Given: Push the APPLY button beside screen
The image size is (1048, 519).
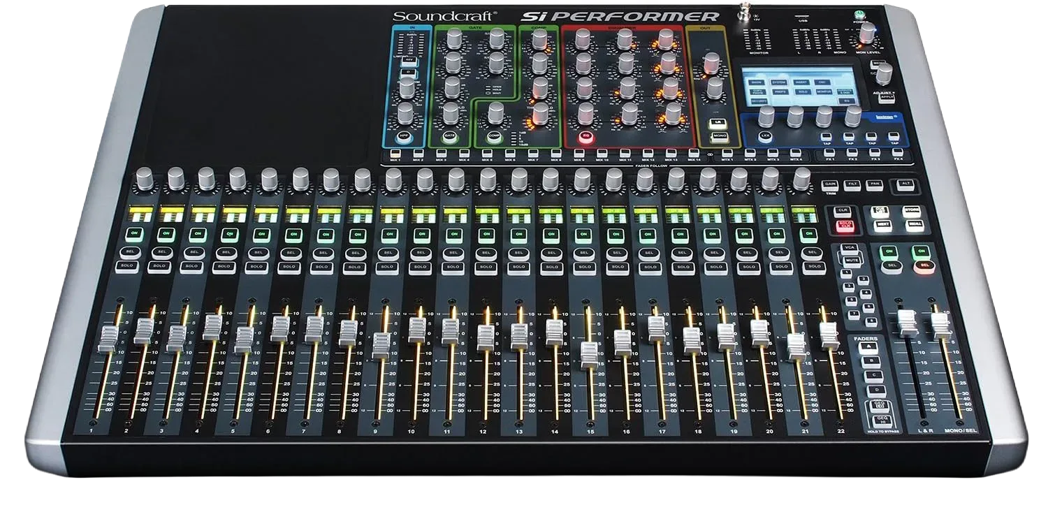Looking at the screenshot, I should tap(887, 97).
